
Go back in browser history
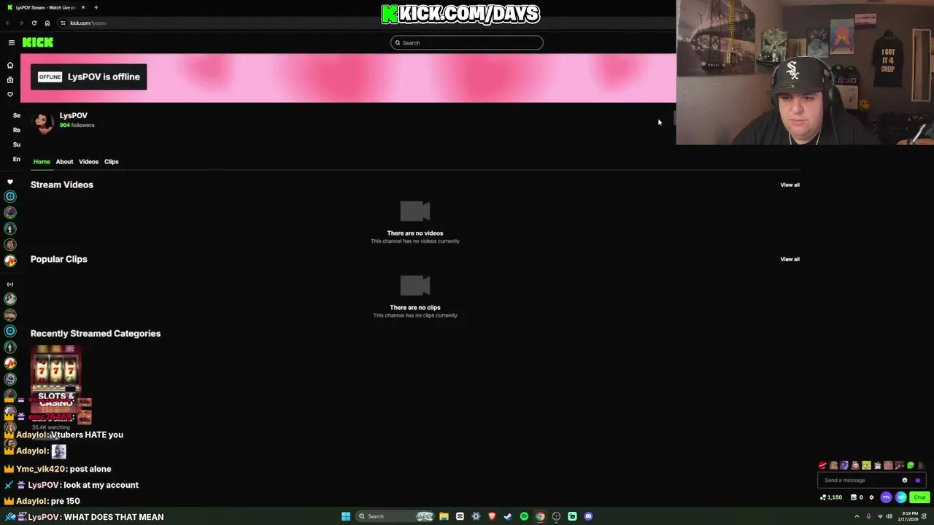(9, 23)
